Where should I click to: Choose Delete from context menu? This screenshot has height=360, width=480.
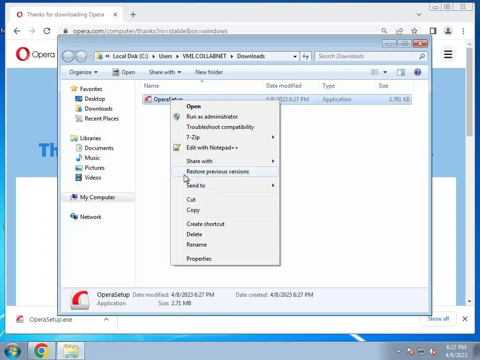coord(225,234)
